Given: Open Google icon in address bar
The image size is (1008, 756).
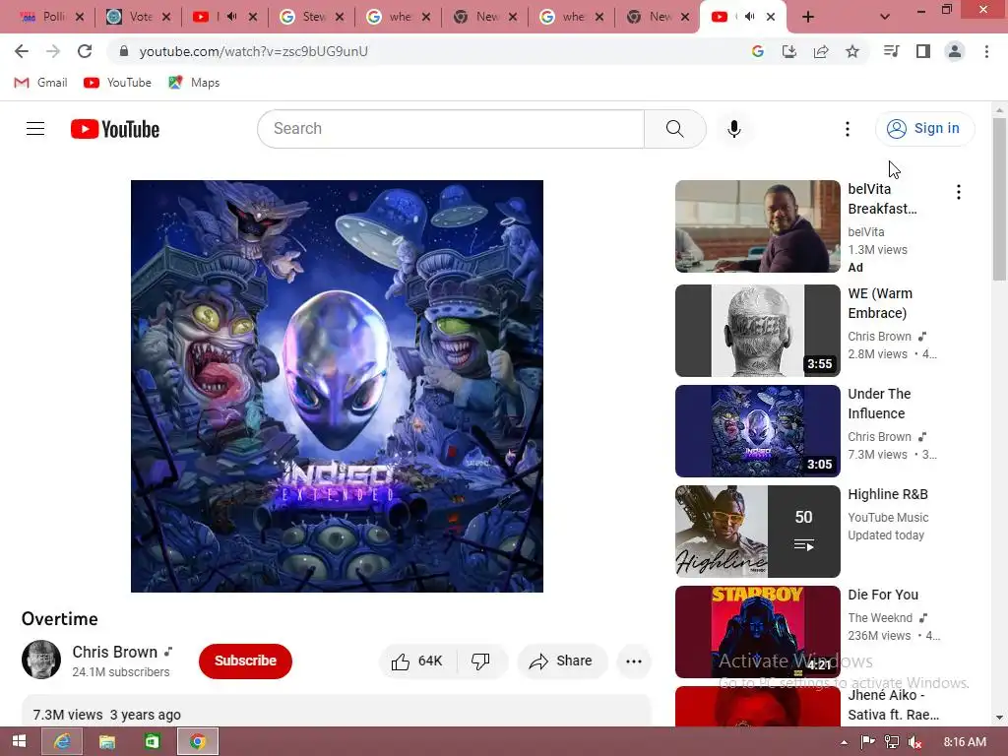Looking at the screenshot, I should (x=758, y=51).
